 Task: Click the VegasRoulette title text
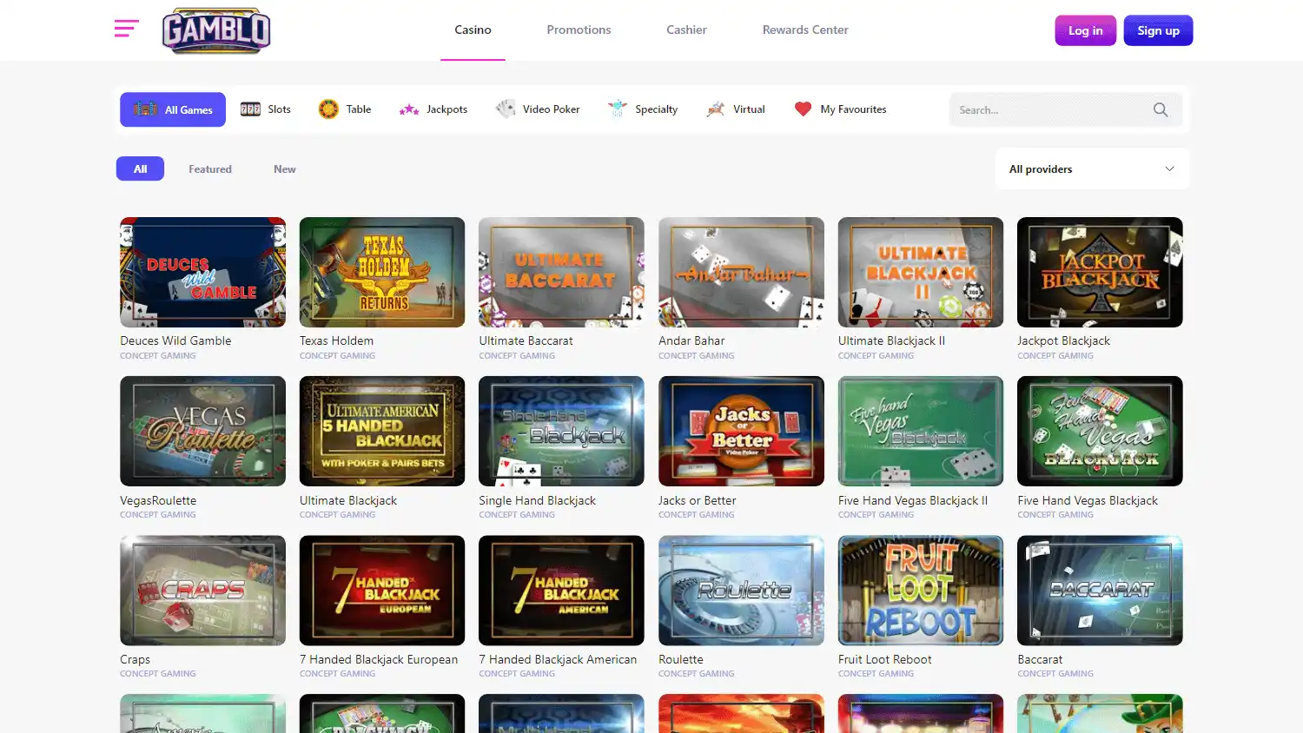tap(158, 500)
